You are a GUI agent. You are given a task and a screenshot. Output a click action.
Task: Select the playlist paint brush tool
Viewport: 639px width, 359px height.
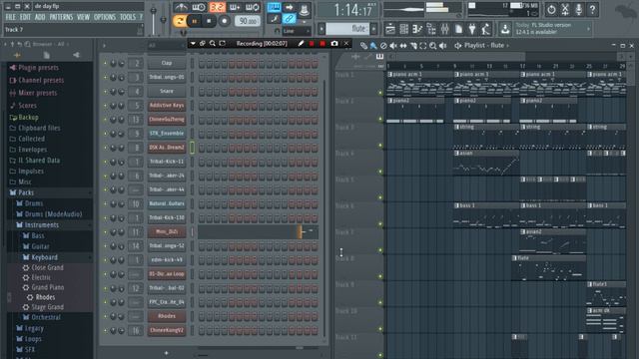[373, 46]
